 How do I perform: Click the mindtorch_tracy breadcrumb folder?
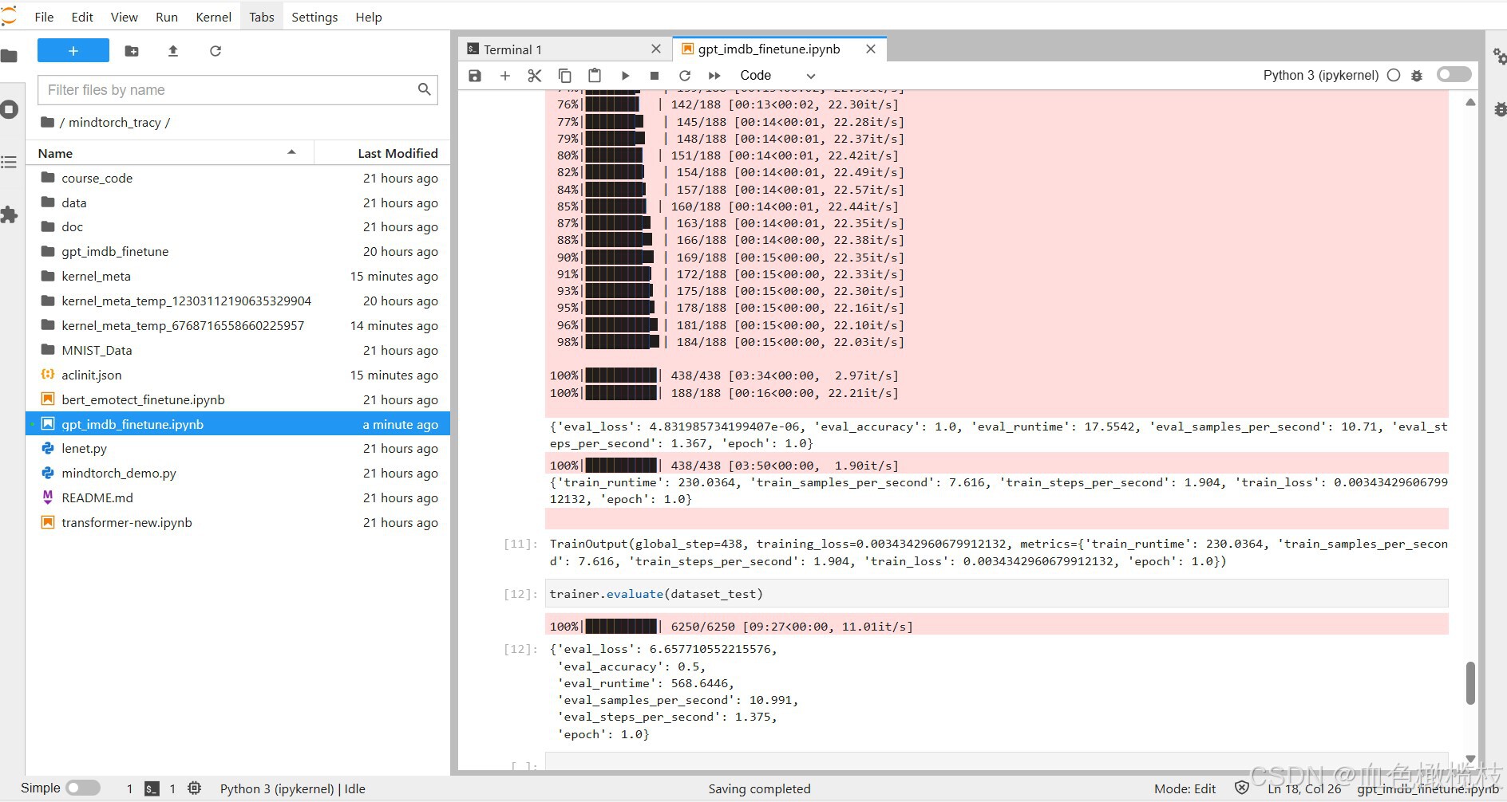click(114, 122)
